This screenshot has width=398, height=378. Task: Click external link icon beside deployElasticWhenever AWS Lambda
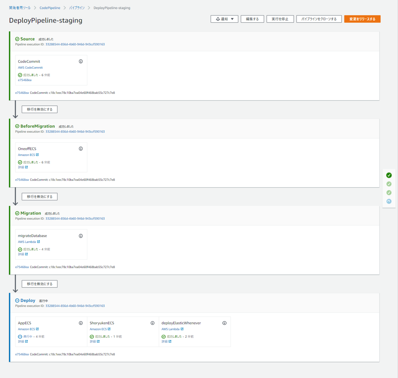point(182,329)
